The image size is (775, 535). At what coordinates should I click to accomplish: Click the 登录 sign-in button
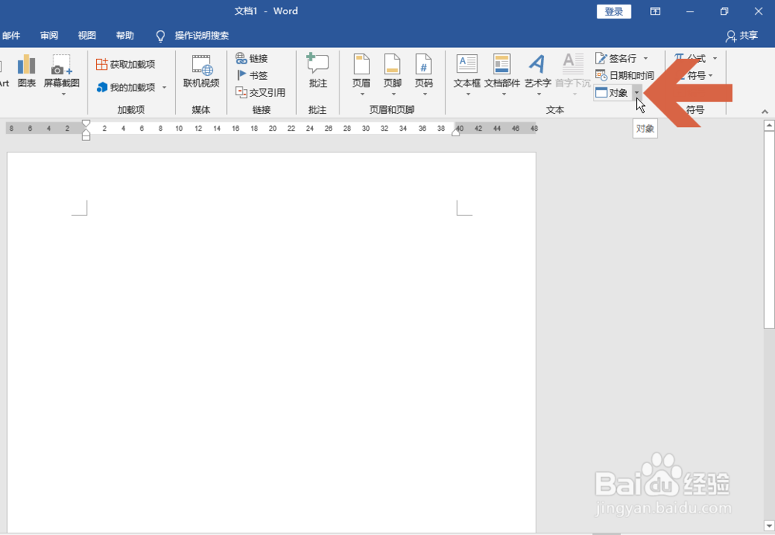[x=614, y=12]
